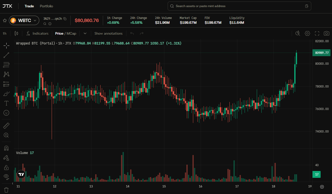Toggle magnet mode for drawings
The image size is (332, 194).
6,148
